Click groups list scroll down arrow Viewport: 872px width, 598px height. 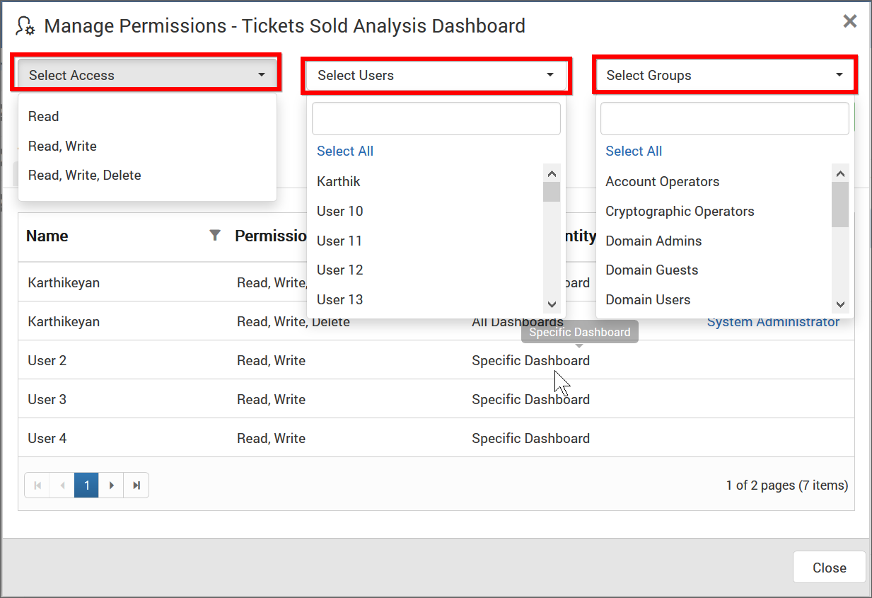tap(840, 304)
